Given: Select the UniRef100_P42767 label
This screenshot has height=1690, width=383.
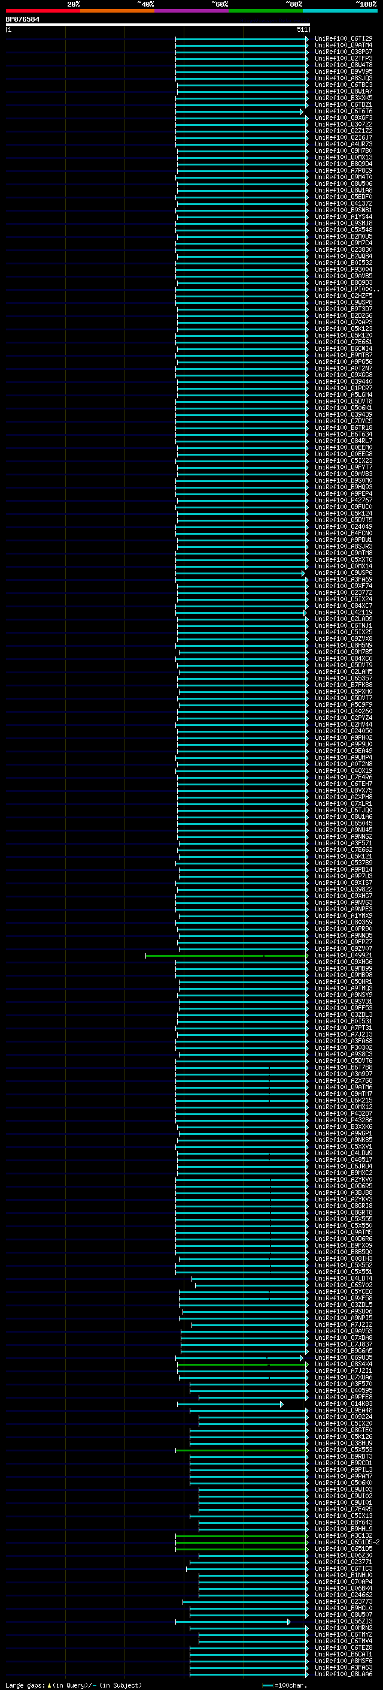Looking at the screenshot, I should [344, 500].
